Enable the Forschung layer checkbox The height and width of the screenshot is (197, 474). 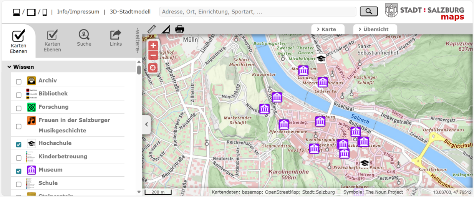pos(18,108)
